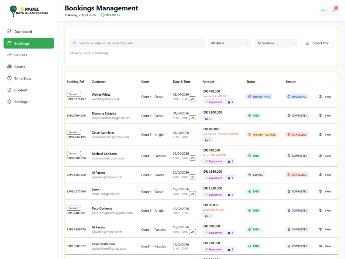Expand the All Sessions dropdown

click(276, 43)
